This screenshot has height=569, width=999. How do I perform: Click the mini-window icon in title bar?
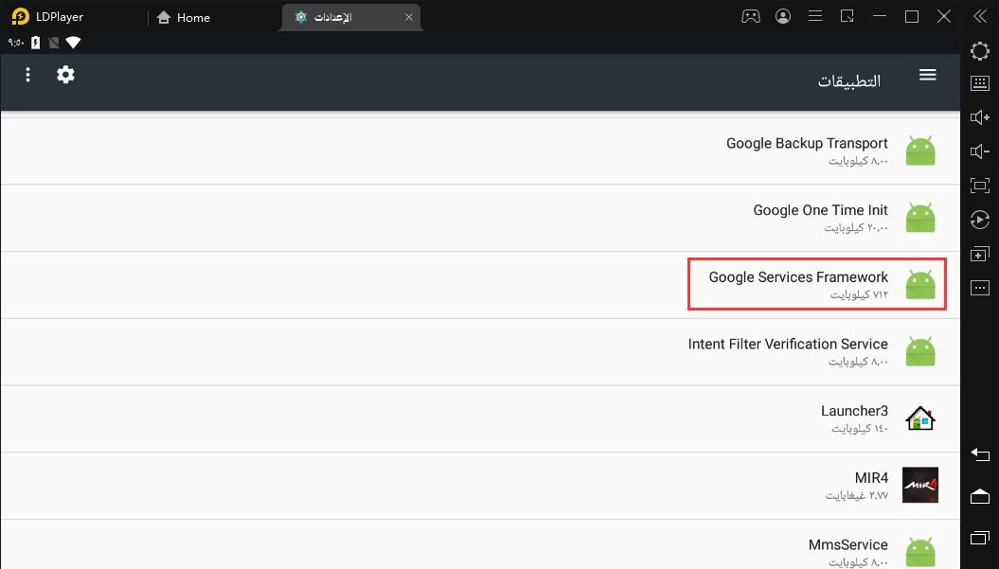pos(847,16)
